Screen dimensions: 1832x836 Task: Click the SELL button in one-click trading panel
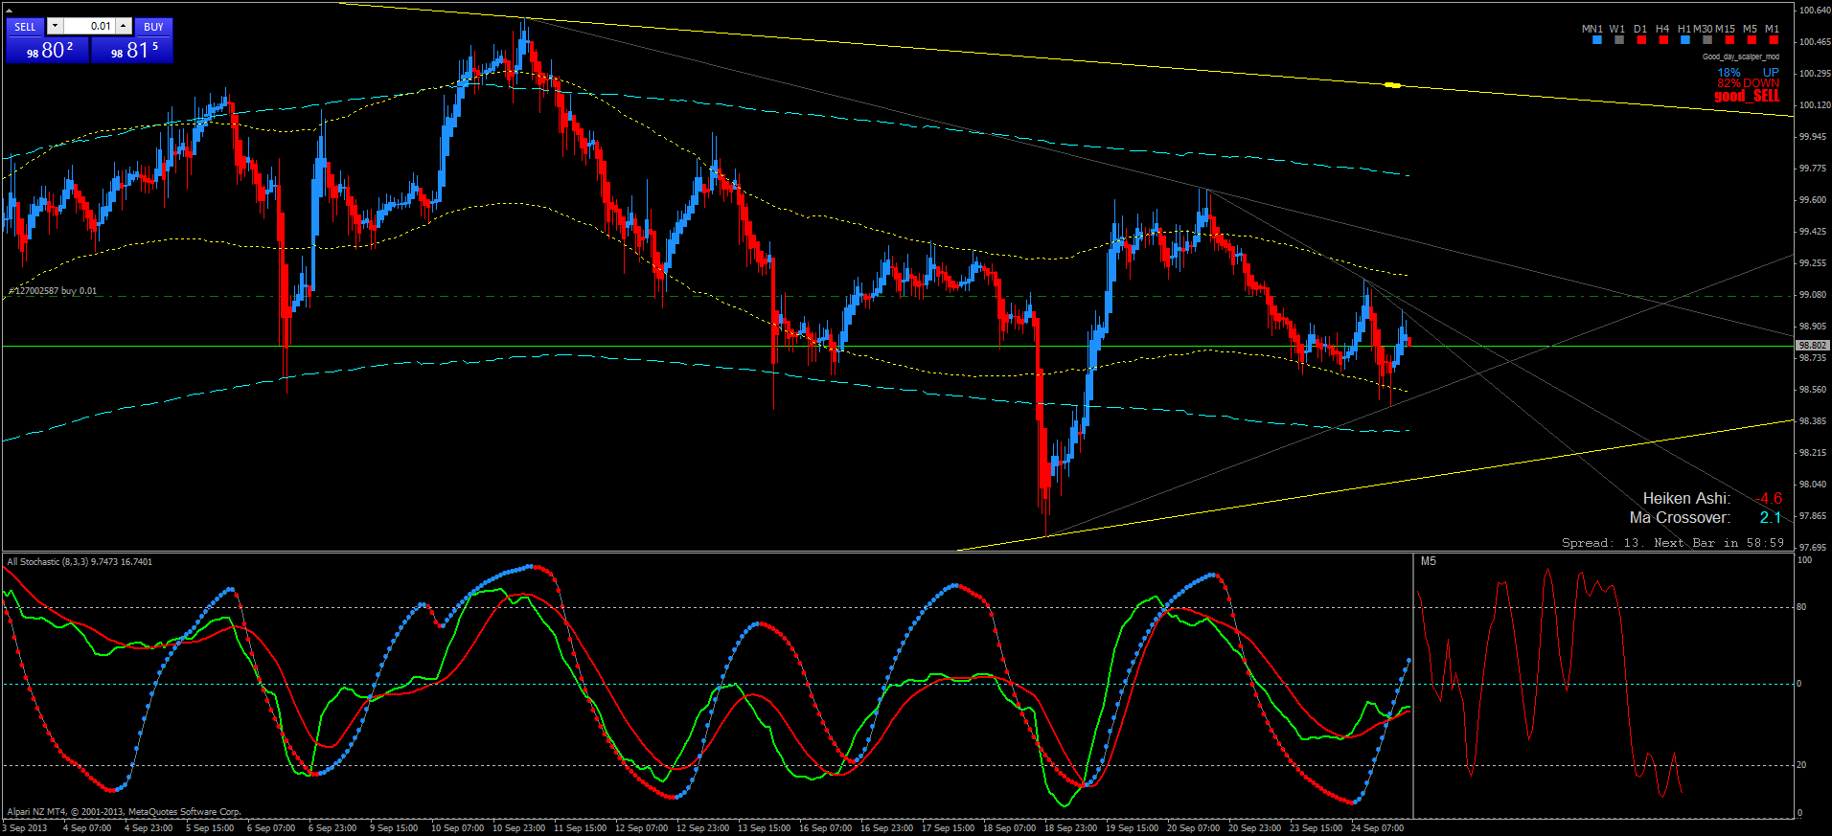coord(25,27)
